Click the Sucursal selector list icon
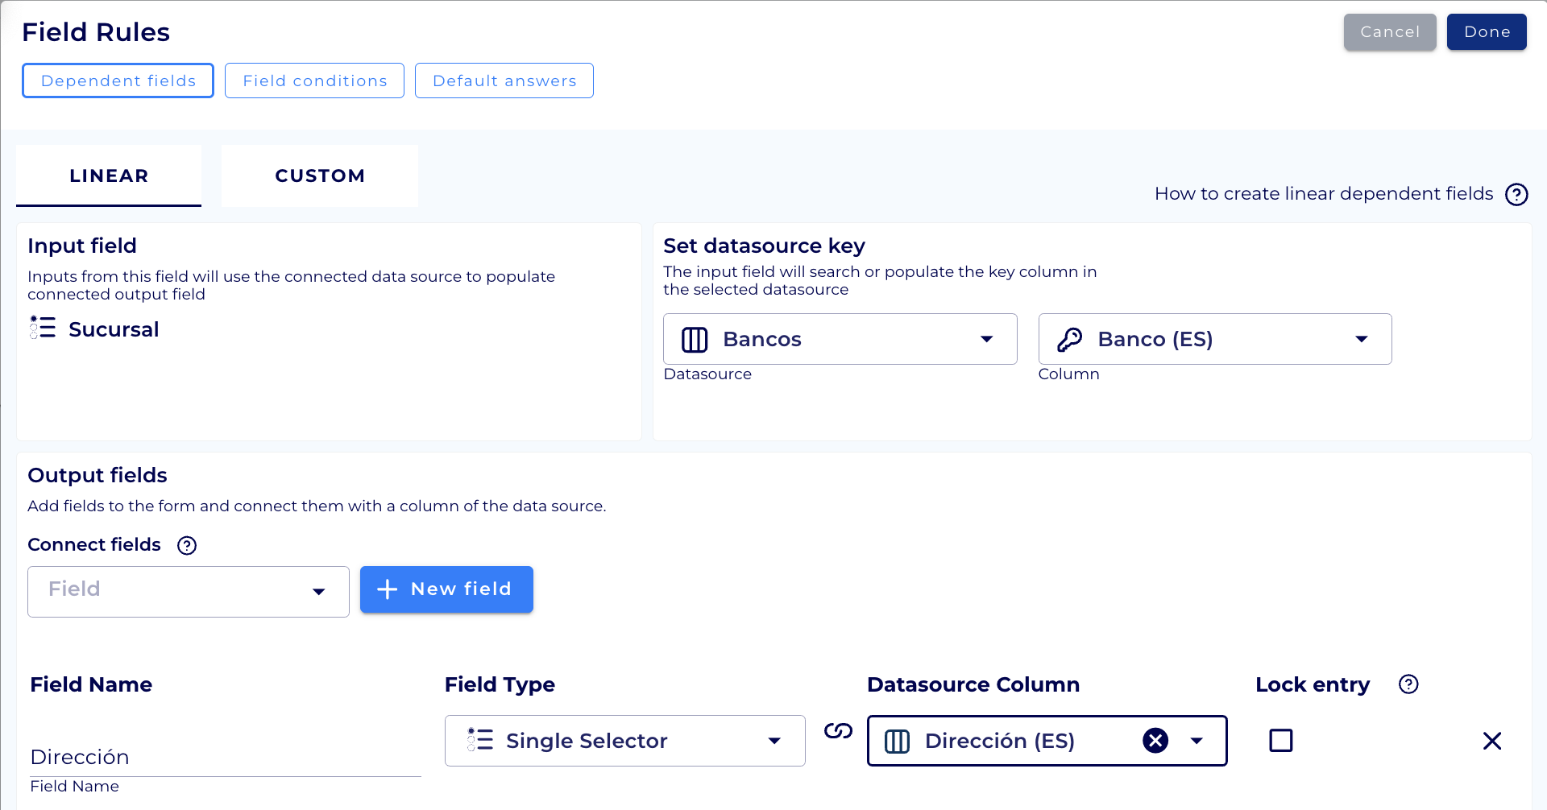 (43, 328)
